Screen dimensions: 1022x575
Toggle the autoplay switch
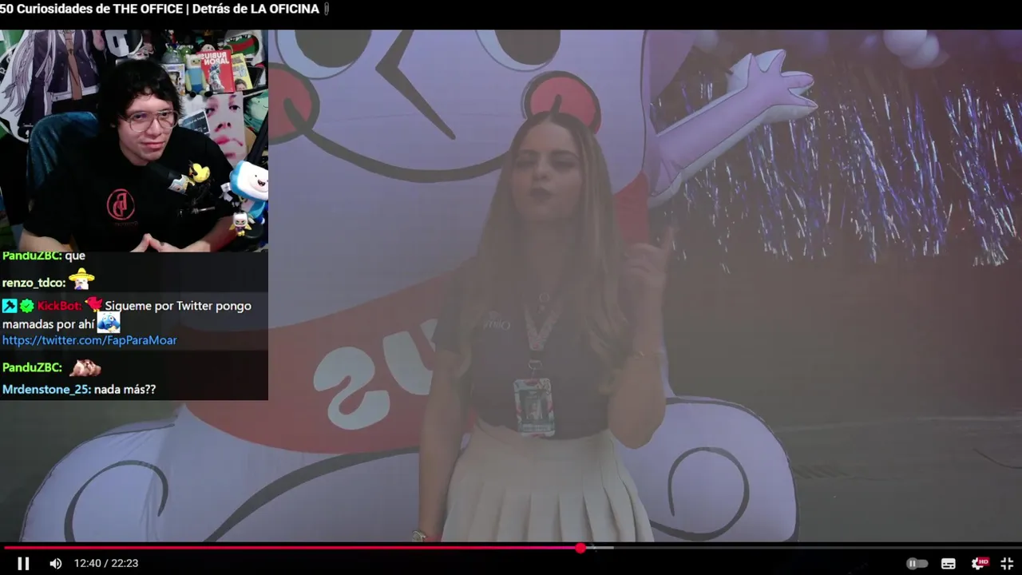(917, 564)
